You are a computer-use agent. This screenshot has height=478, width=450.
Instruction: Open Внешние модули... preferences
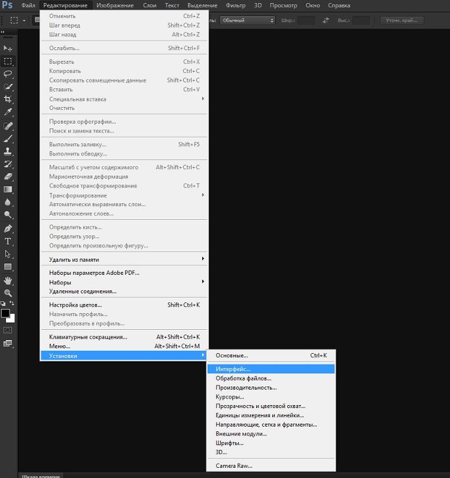click(271, 434)
